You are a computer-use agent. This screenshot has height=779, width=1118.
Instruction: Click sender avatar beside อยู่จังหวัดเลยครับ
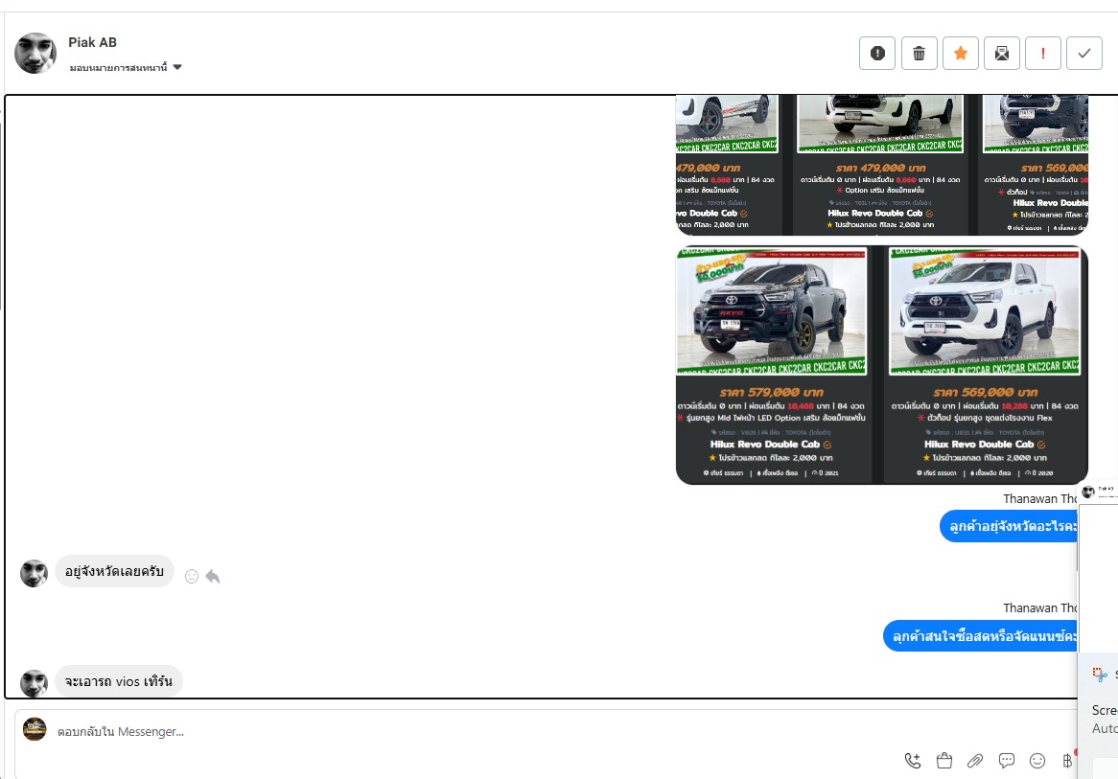point(34,573)
